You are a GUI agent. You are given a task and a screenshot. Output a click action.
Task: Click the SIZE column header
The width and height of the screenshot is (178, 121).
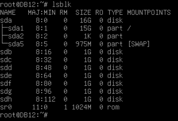[83, 12]
